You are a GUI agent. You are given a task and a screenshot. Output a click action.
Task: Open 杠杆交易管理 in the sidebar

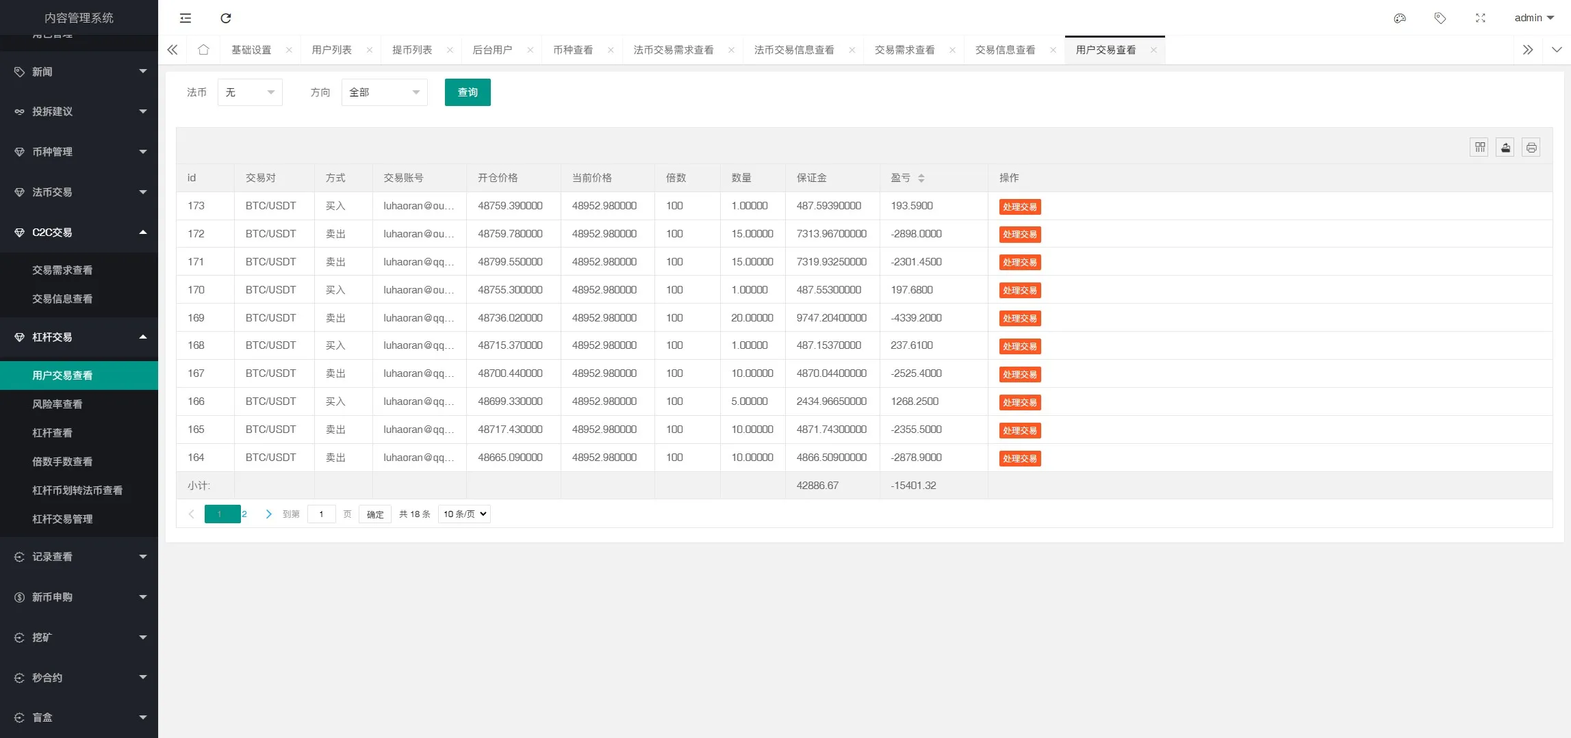[79, 519]
